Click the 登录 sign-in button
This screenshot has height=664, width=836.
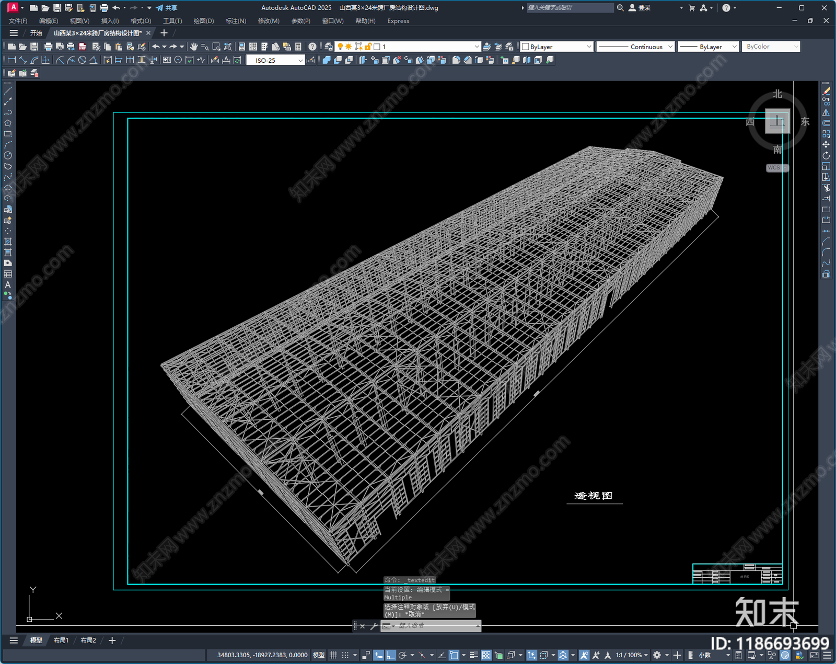click(x=640, y=8)
